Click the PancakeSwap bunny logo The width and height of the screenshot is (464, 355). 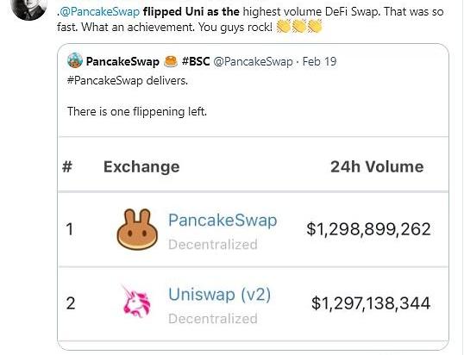pyautogui.click(x=137, y=229)
